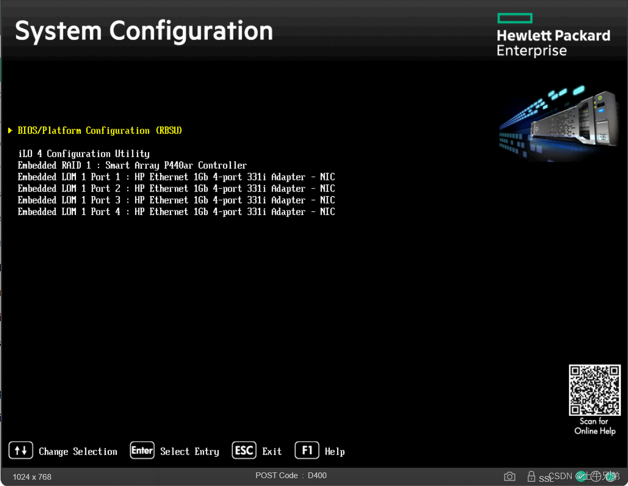The width and height of the screenshot is (628, 486).
Task: Click the Select Entry label
Action: click(x=189, y=451)
